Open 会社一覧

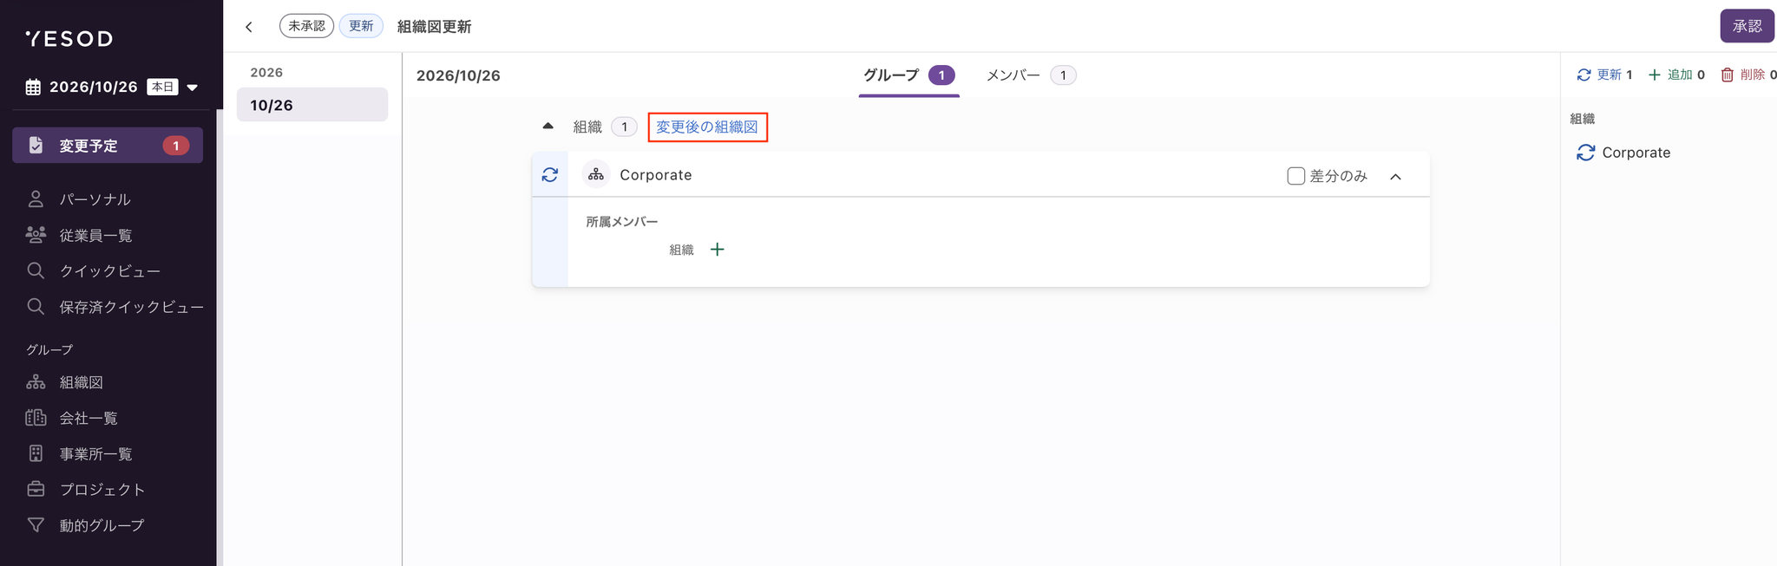click(x=88, y=418)
